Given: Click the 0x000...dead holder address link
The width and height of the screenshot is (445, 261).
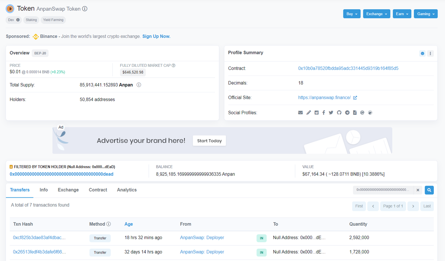Looking at the screenshot, I should pyautogui.click(x=62, y=174).
